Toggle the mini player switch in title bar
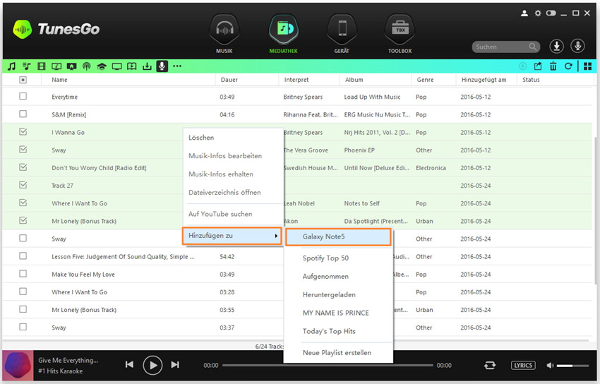This screenshot has height=384, width=600. pos(551,13)
